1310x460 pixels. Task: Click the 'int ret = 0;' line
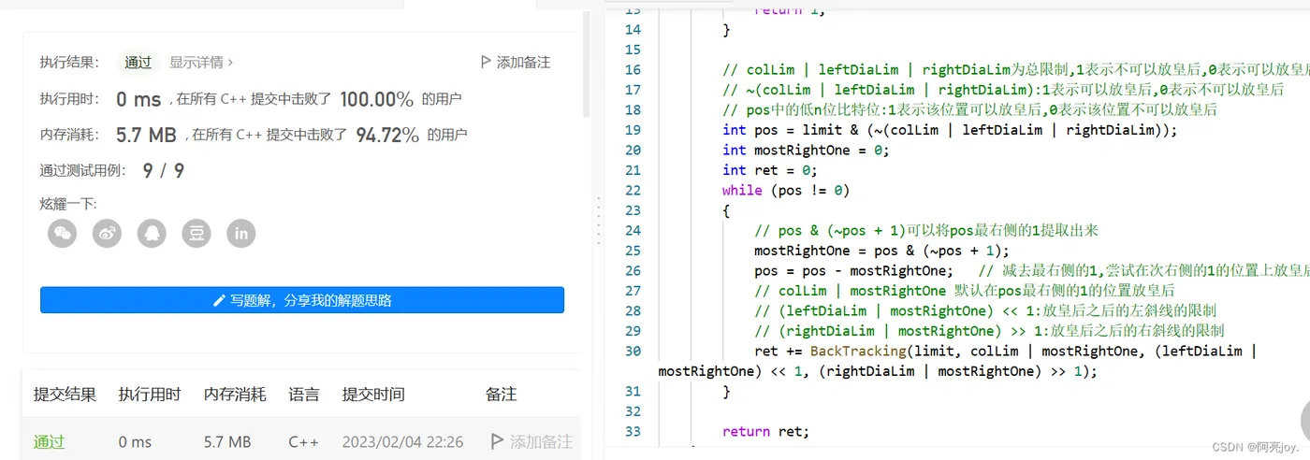click(769, 170)
